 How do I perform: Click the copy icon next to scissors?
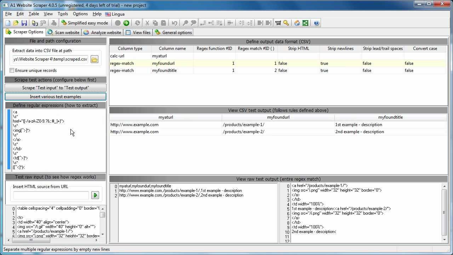click(155, 23)
